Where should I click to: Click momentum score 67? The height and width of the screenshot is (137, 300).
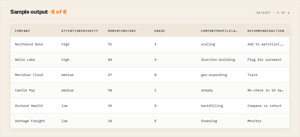pyautogui.click(x=110, y=75)
